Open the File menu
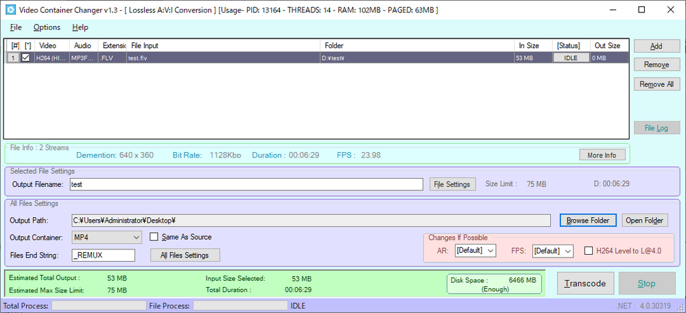 [x=16, y=27]
